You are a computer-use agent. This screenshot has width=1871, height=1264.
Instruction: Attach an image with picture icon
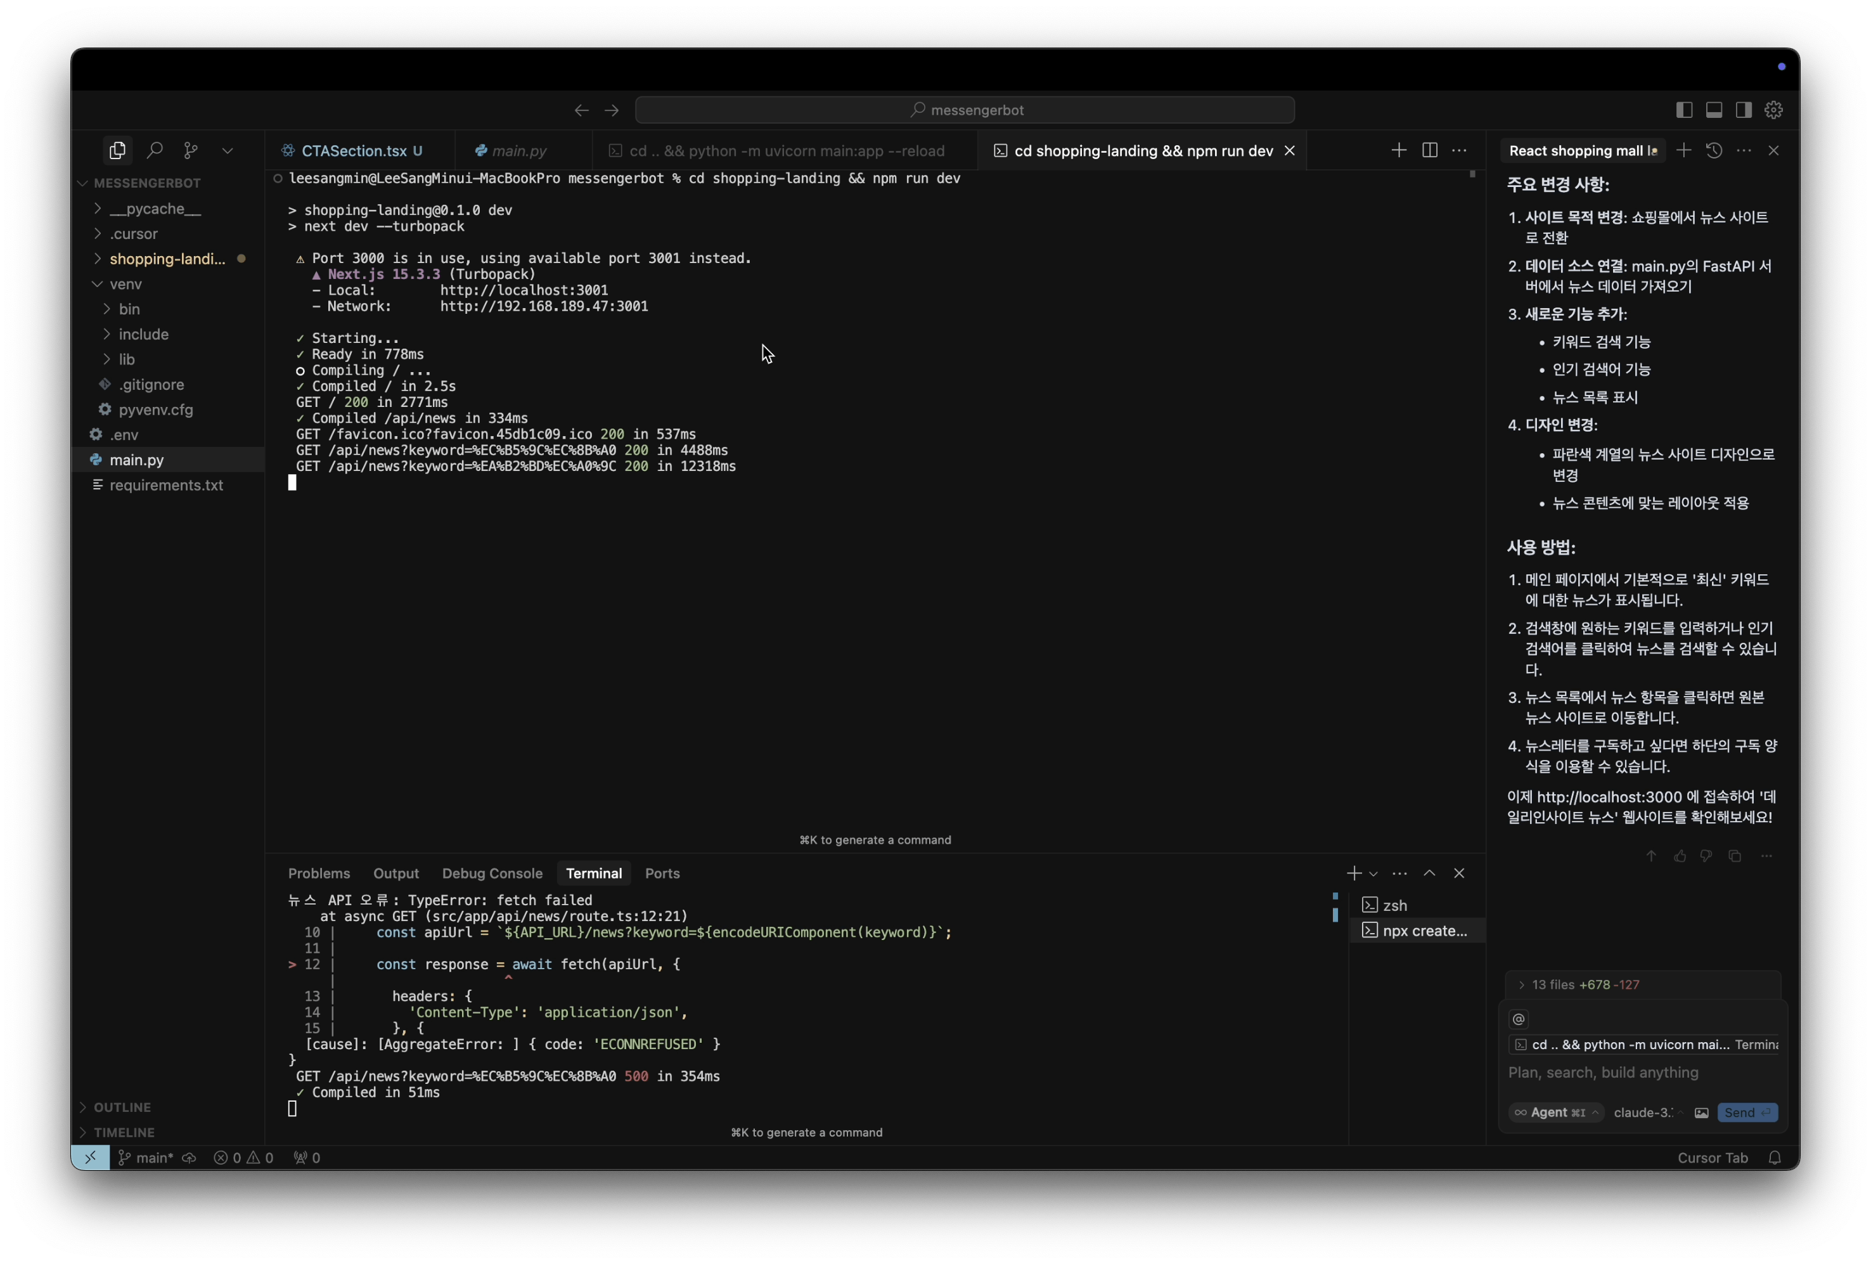1701,1113
